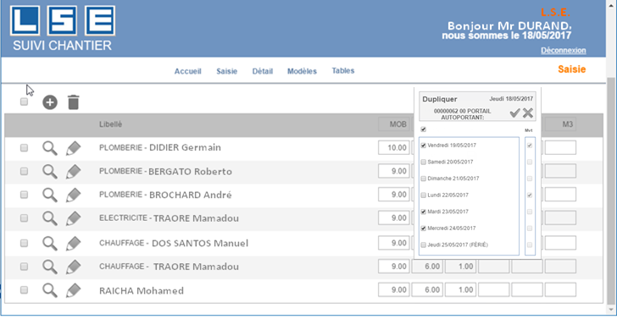
Task: Tick the BERGATO Roberto row checkbox
Action: (x=24, y=171)
